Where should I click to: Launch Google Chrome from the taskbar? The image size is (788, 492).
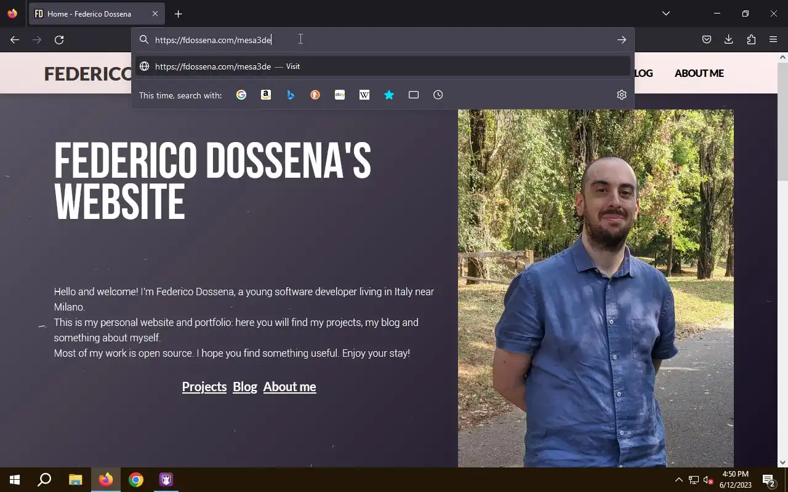coord(136,480)
